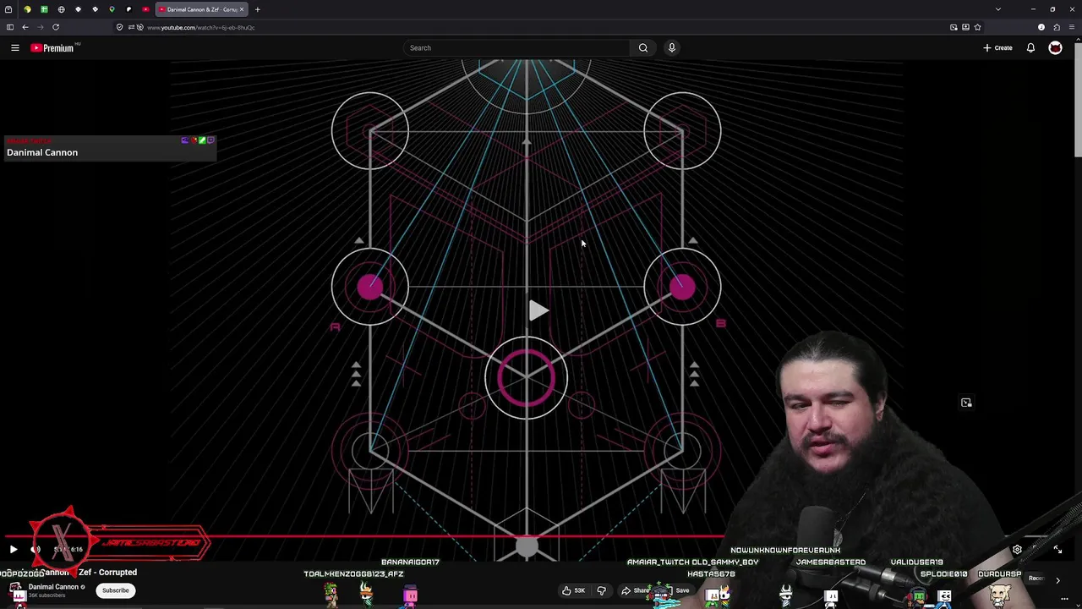Switch to the pinned green Sheets tab
Screen dimensions: 1082x609
point(44,9)
